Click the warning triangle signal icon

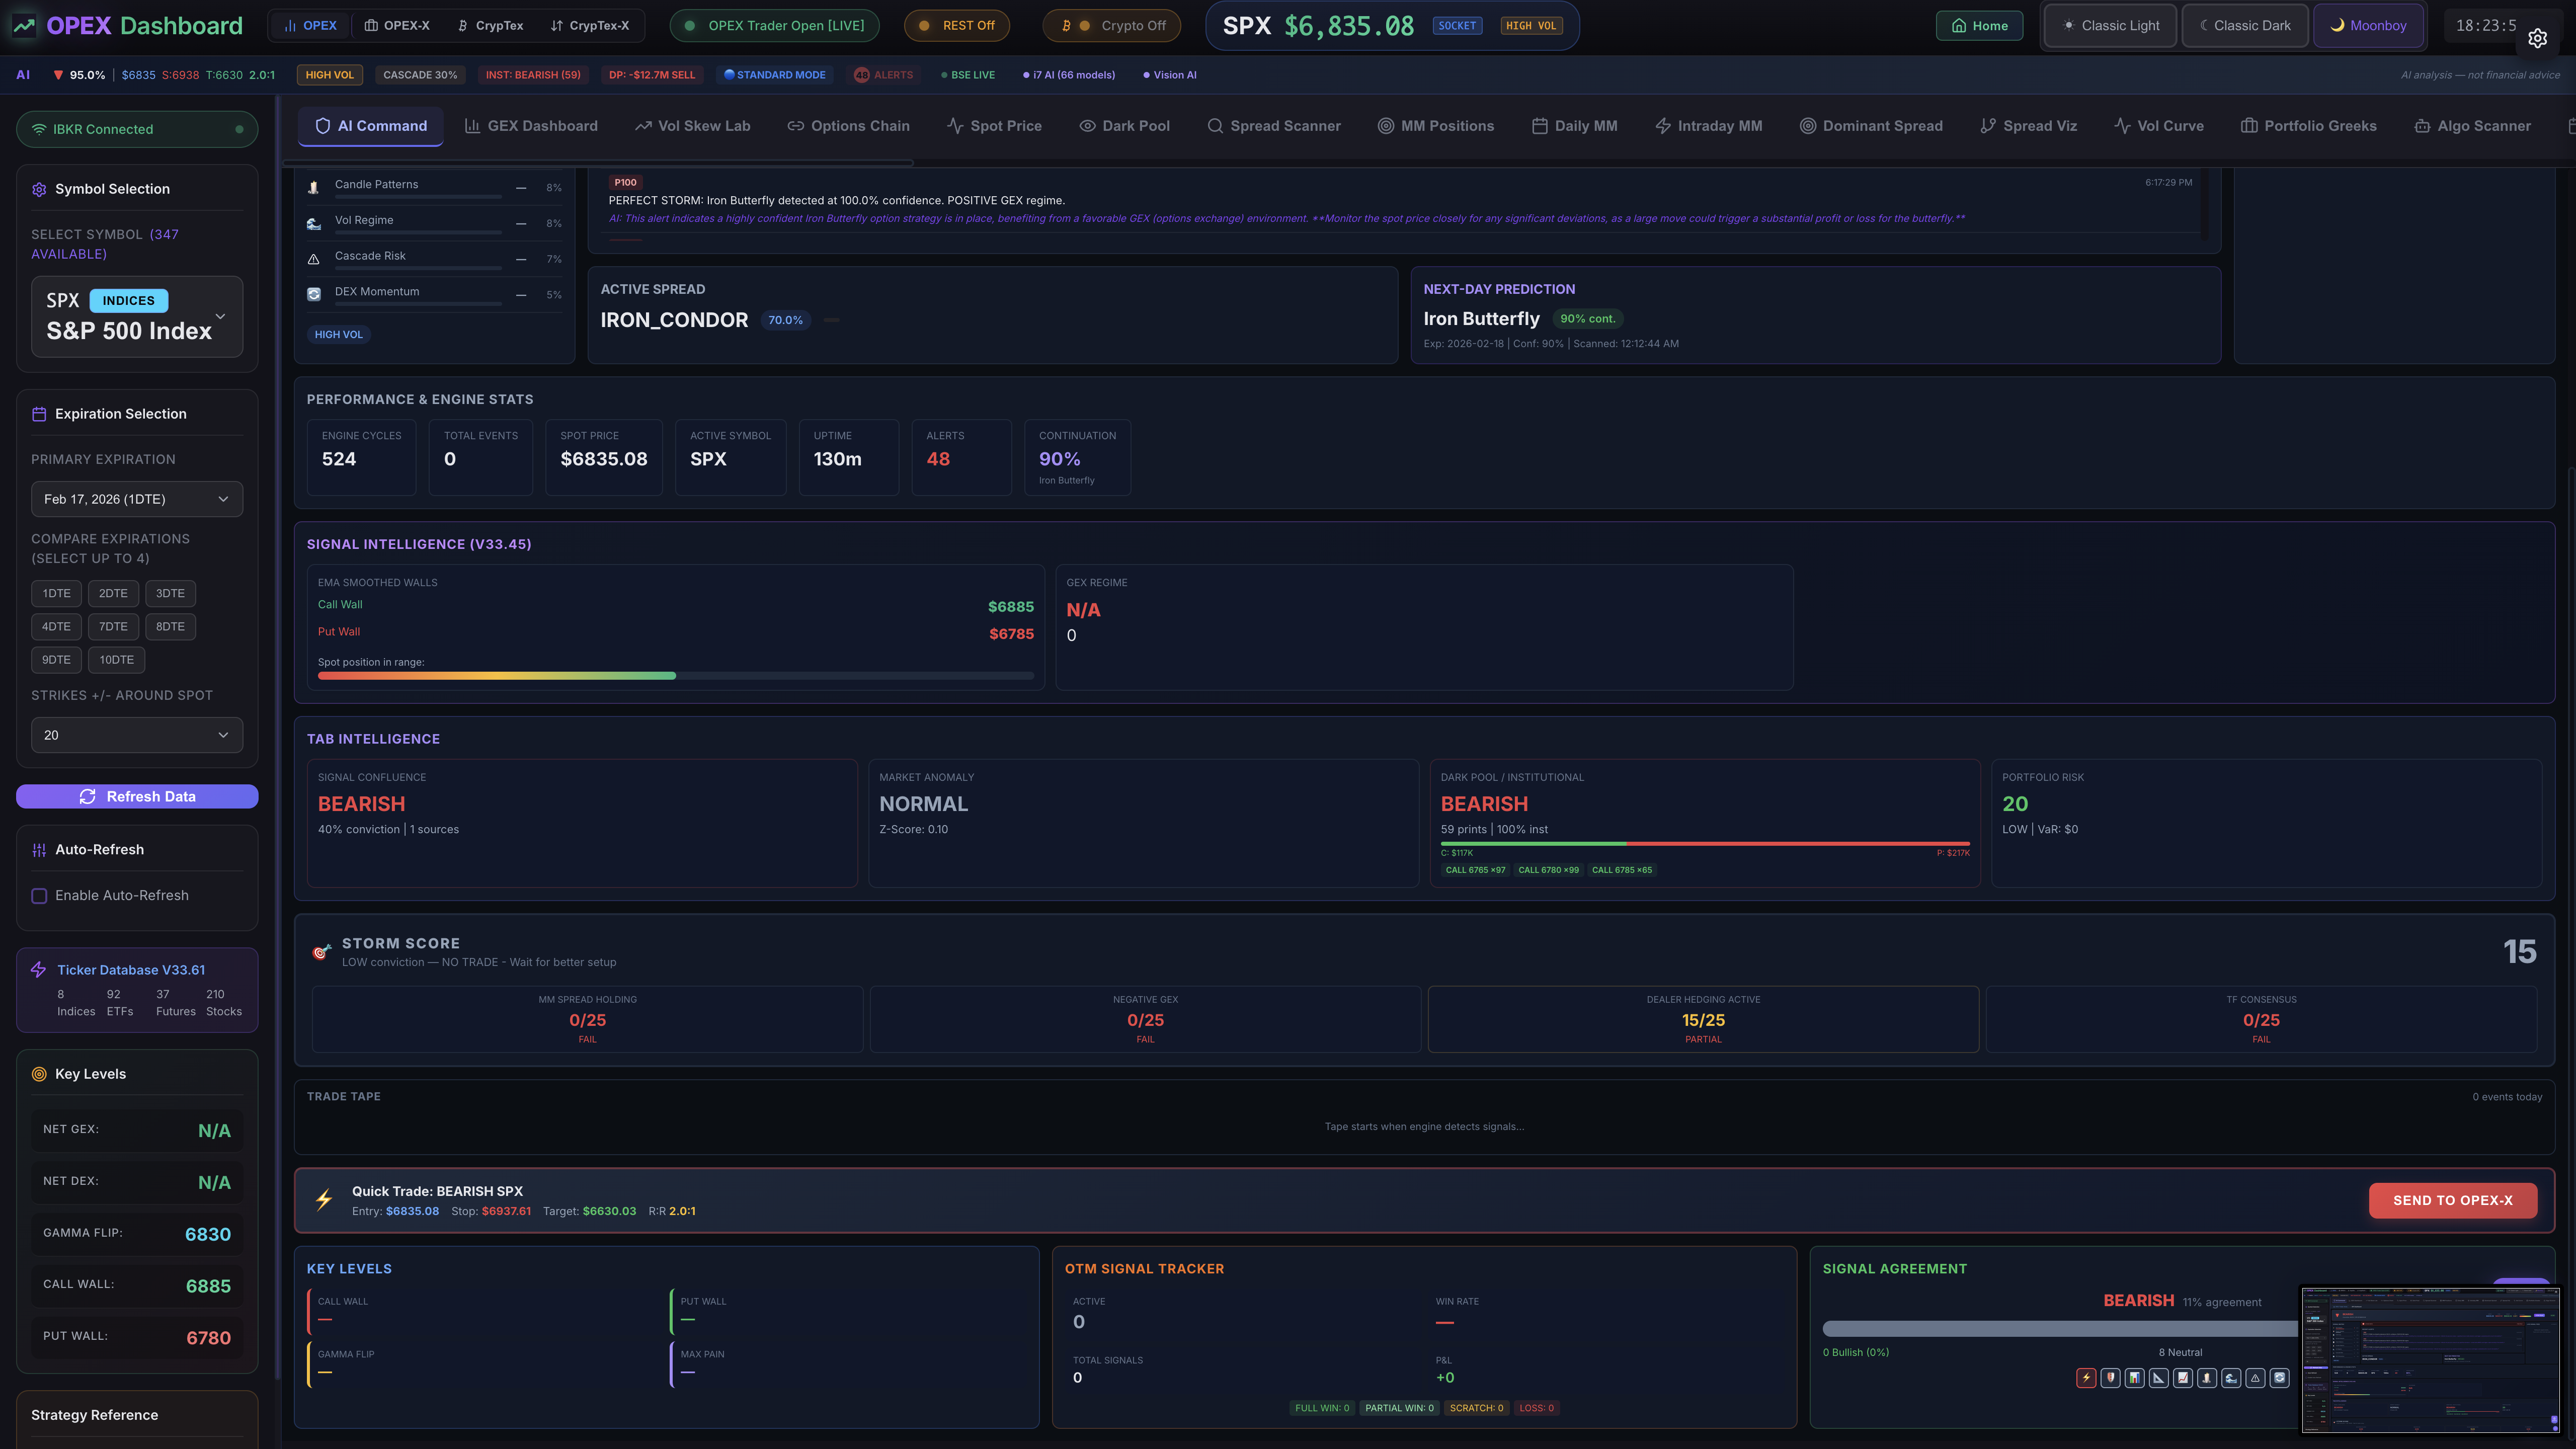pyautogui.click(x=2255, y=1378)
